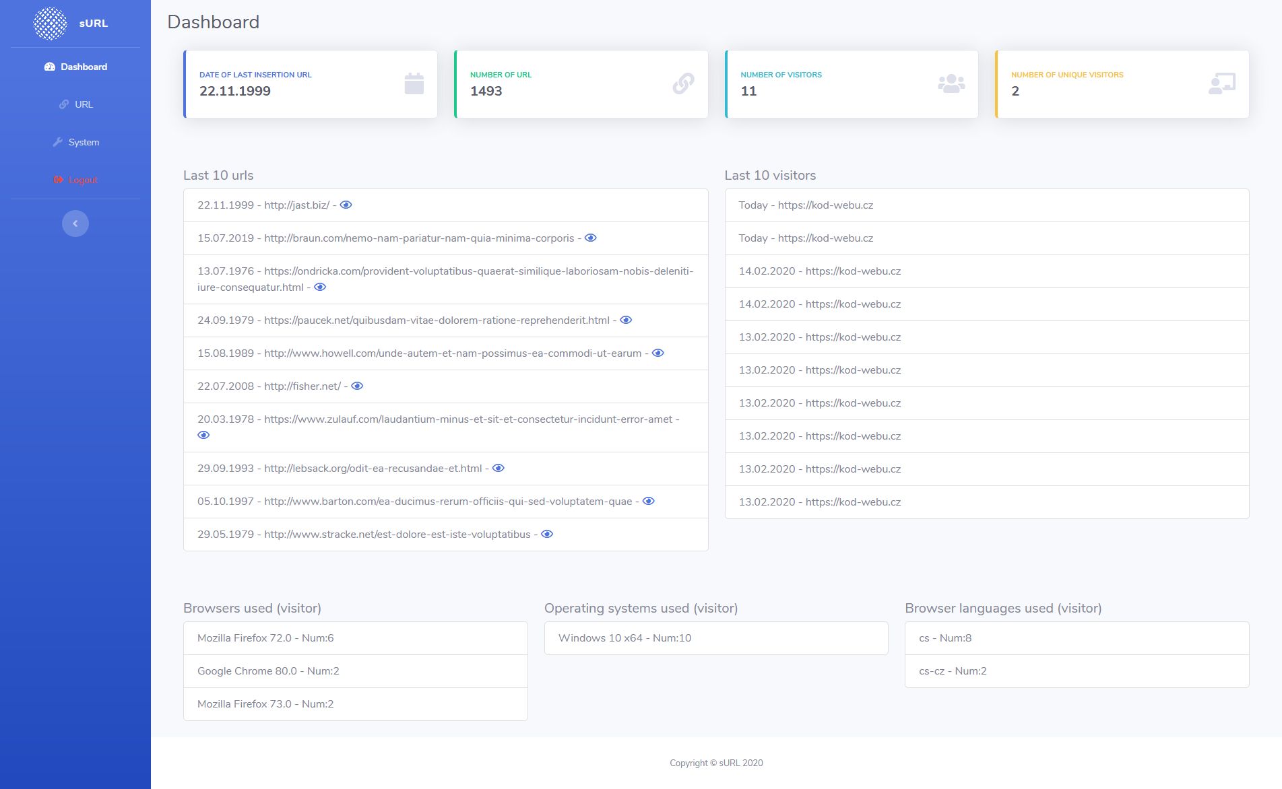Screen dimensions: 1282x789
Task: Click the sURL globe logo
Action: click(51, 24)
